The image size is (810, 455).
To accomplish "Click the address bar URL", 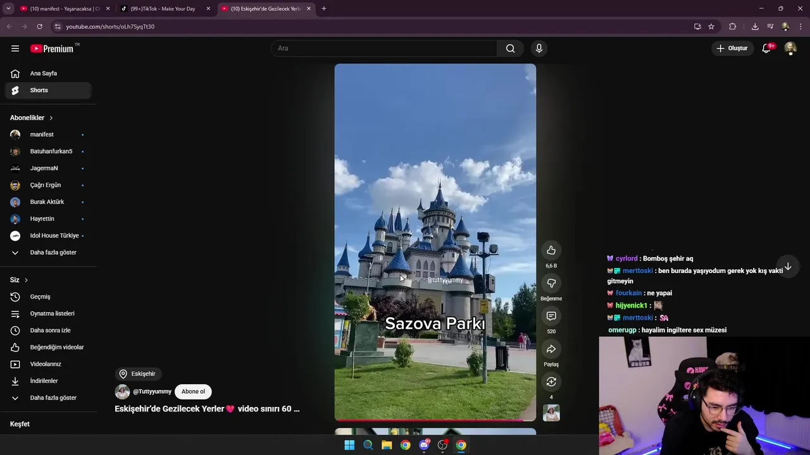I will coord(110,27).
